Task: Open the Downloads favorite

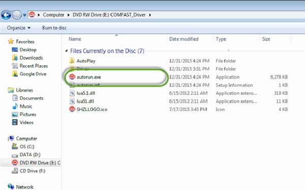Action: [x=27, y=58]
